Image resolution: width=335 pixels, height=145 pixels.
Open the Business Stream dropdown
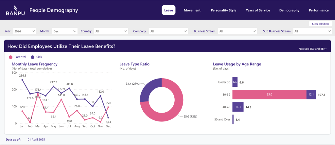[238, 31]
